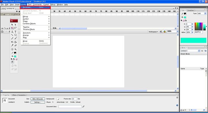Click Group in the Modify menu
This screenshot has height=113, width=208.
pyautogui.click(x=36, y=41)
